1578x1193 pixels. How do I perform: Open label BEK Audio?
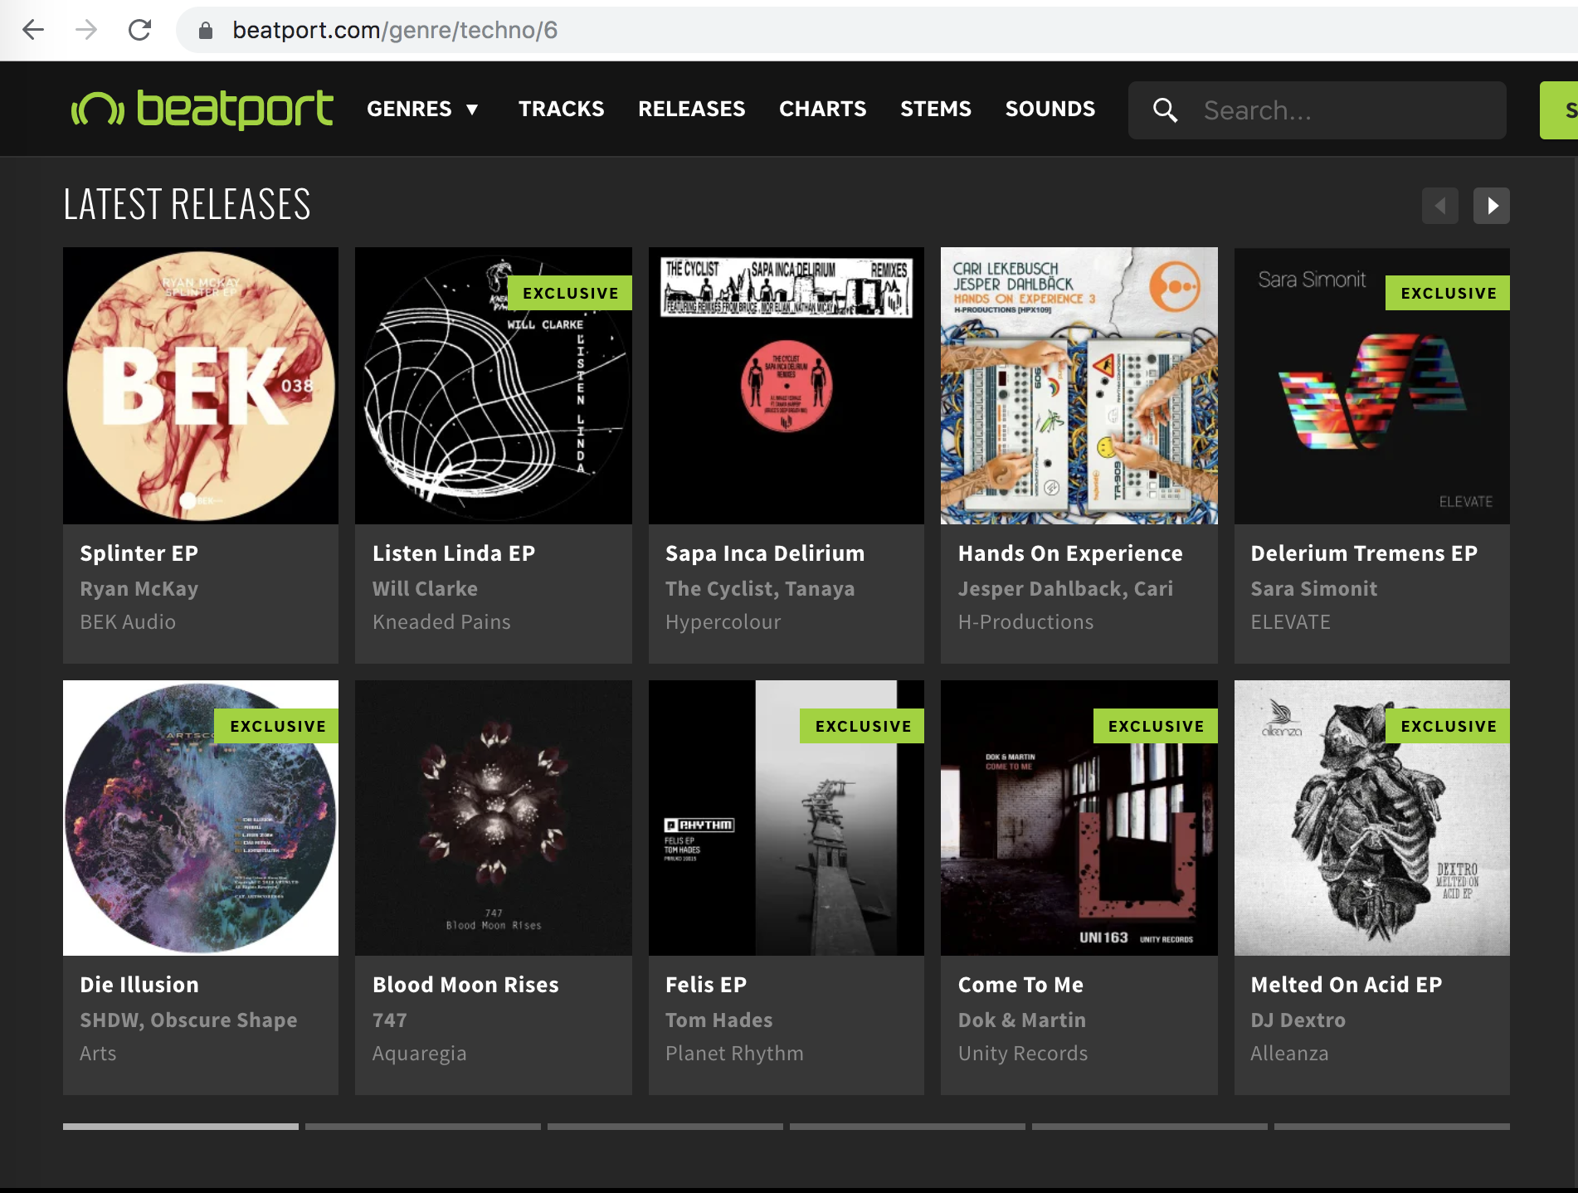click(128, 622)
